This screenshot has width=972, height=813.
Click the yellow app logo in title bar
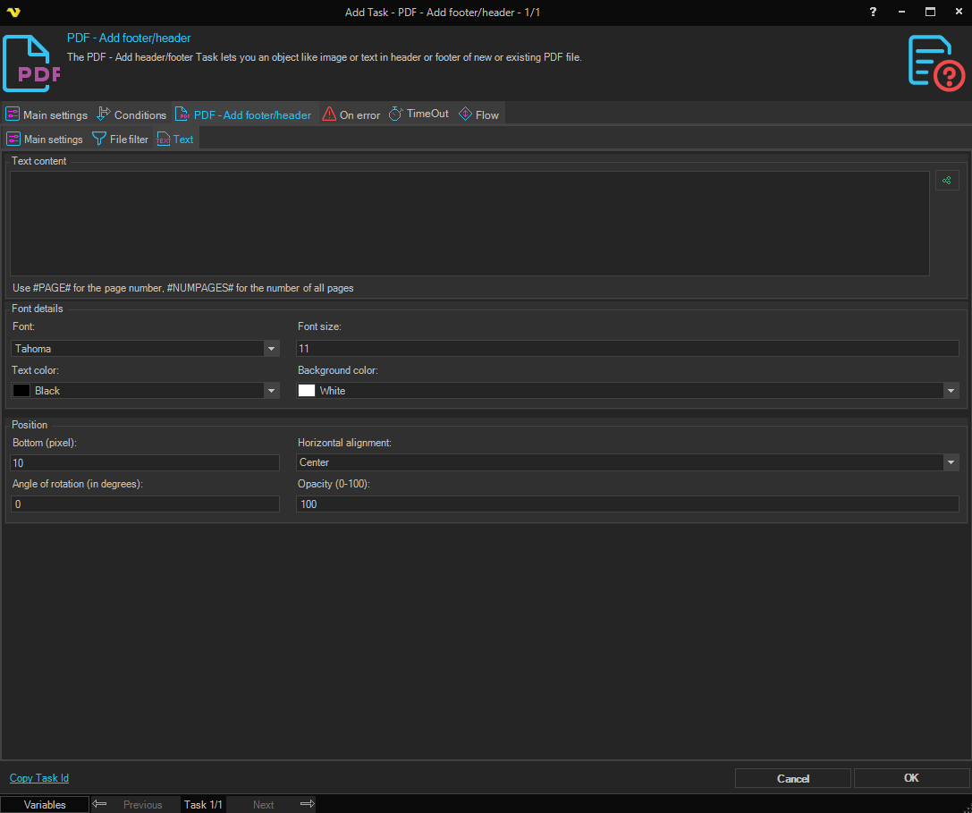pos(13,13)
